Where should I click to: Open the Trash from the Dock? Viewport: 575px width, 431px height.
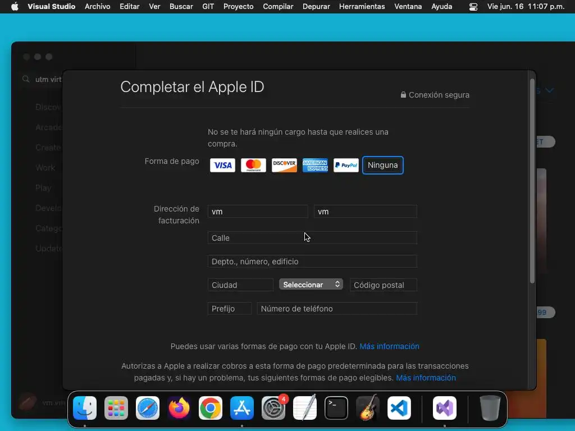point(490,408)
